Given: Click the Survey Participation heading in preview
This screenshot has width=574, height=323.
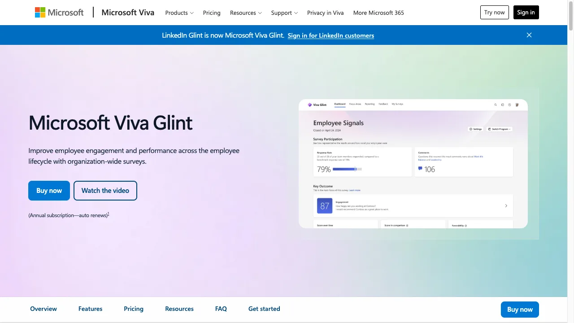Looking at the screenshot, I should tap(328, 139).
